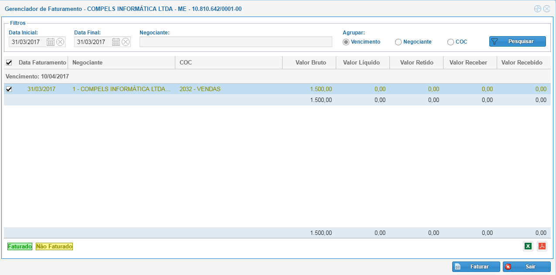556x275 pixels.
Task: Click the 31/03/2017 billing date cell
Action: click(41, 89)
